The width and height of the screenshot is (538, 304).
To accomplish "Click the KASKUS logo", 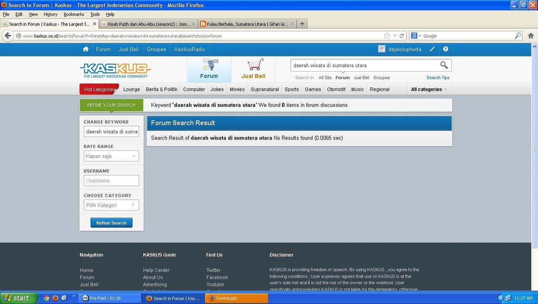I will [115, 70].
